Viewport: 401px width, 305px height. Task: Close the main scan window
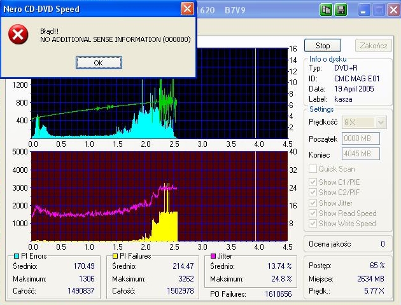pos(393,10)
